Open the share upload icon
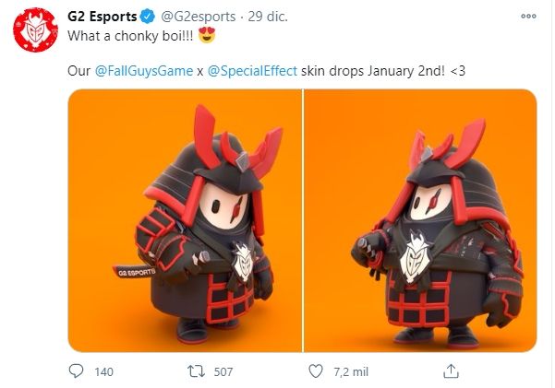This screenshot has width=555, height=388. click(451, 371)
